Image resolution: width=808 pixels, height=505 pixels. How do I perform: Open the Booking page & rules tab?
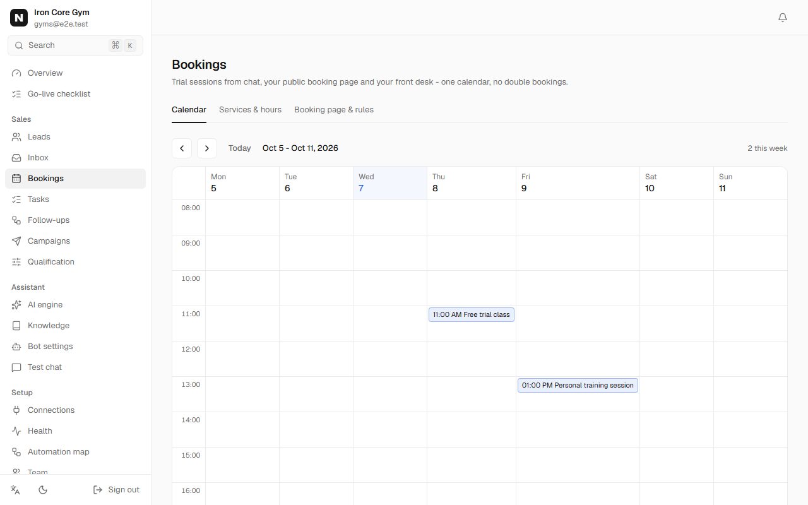pos(334,110)
